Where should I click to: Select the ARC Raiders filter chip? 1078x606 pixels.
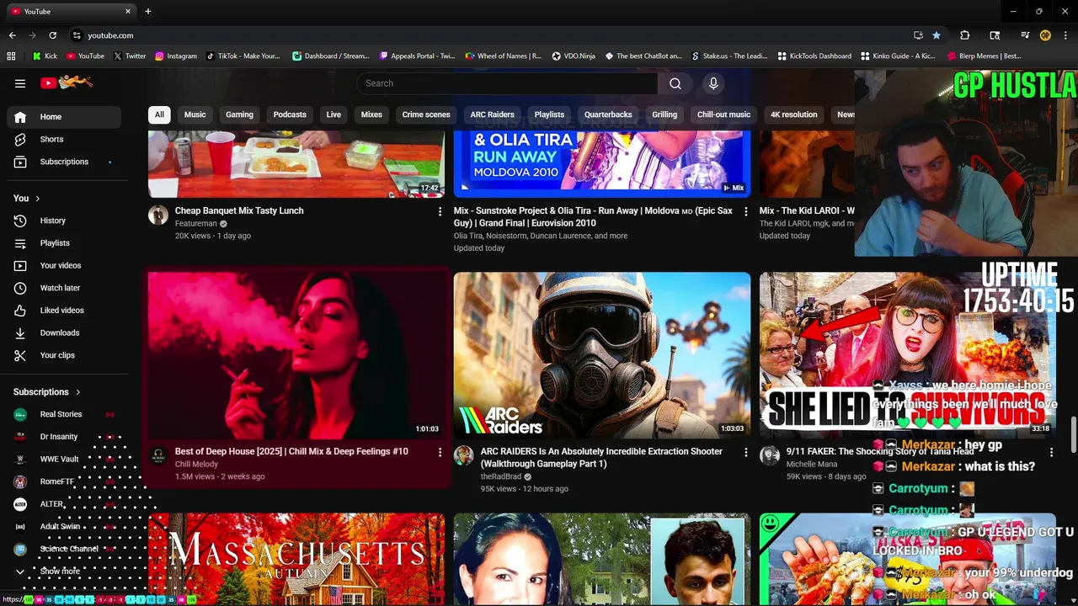pos(492,114)
